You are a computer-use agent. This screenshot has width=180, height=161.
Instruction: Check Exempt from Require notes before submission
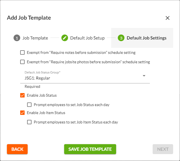point(22,52)
